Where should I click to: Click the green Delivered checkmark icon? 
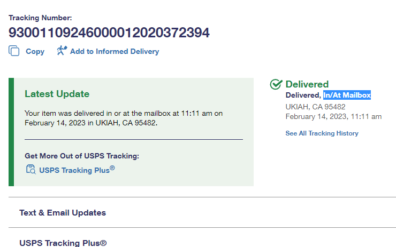click(x=276, y=84)
